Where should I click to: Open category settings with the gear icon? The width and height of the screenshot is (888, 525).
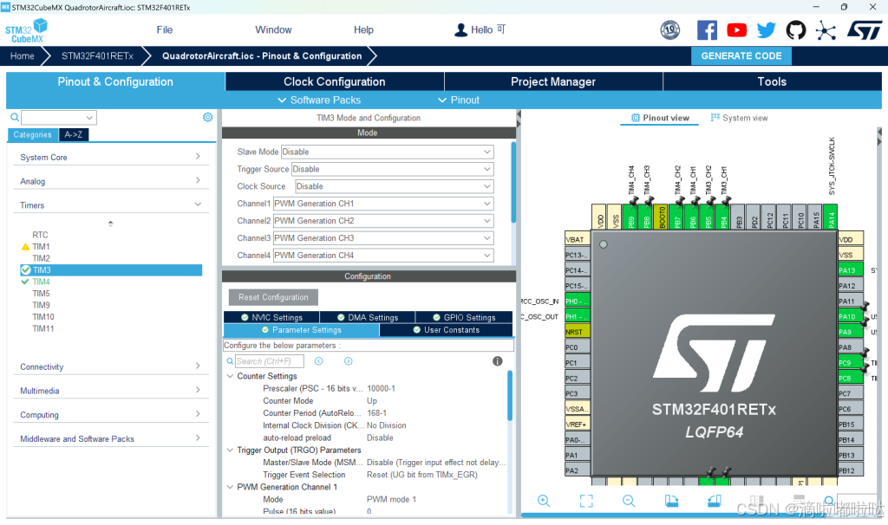coord(208,117)
